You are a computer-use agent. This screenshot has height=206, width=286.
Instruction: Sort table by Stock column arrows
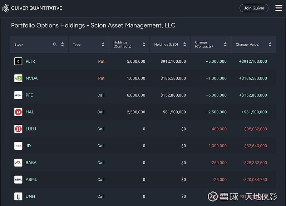coord(63,45)
